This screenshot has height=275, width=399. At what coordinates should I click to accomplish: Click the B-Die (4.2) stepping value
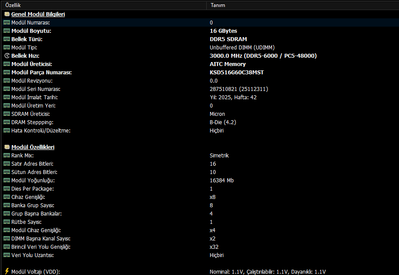click(223, 122)
